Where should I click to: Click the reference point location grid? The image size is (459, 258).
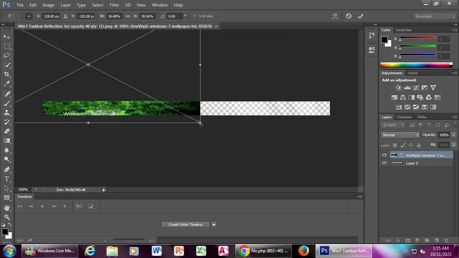pos(29,16)
